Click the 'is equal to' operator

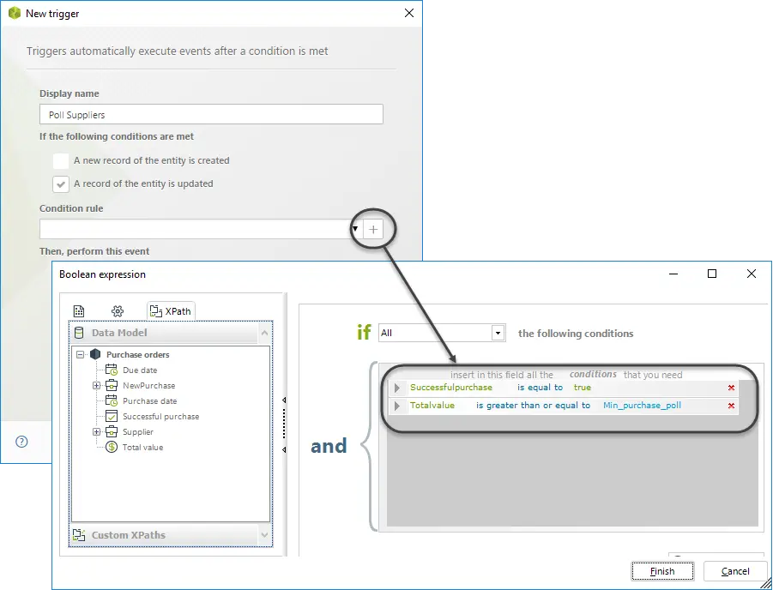540,388
